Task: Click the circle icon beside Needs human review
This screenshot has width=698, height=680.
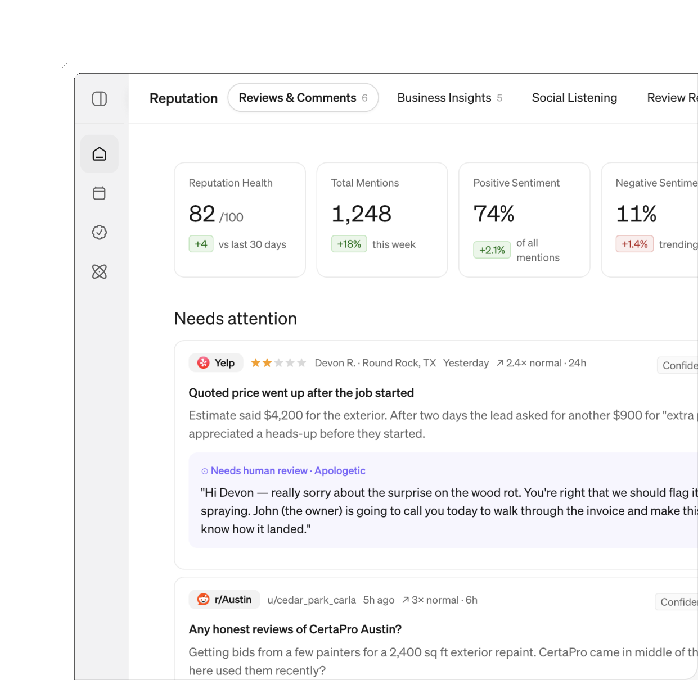Action: pos(205,471)
